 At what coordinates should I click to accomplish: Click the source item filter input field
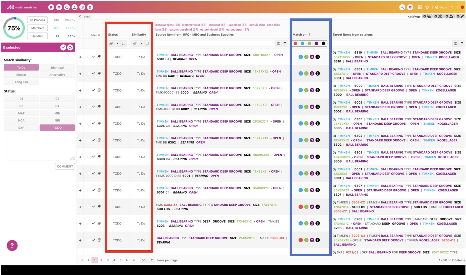215,43
